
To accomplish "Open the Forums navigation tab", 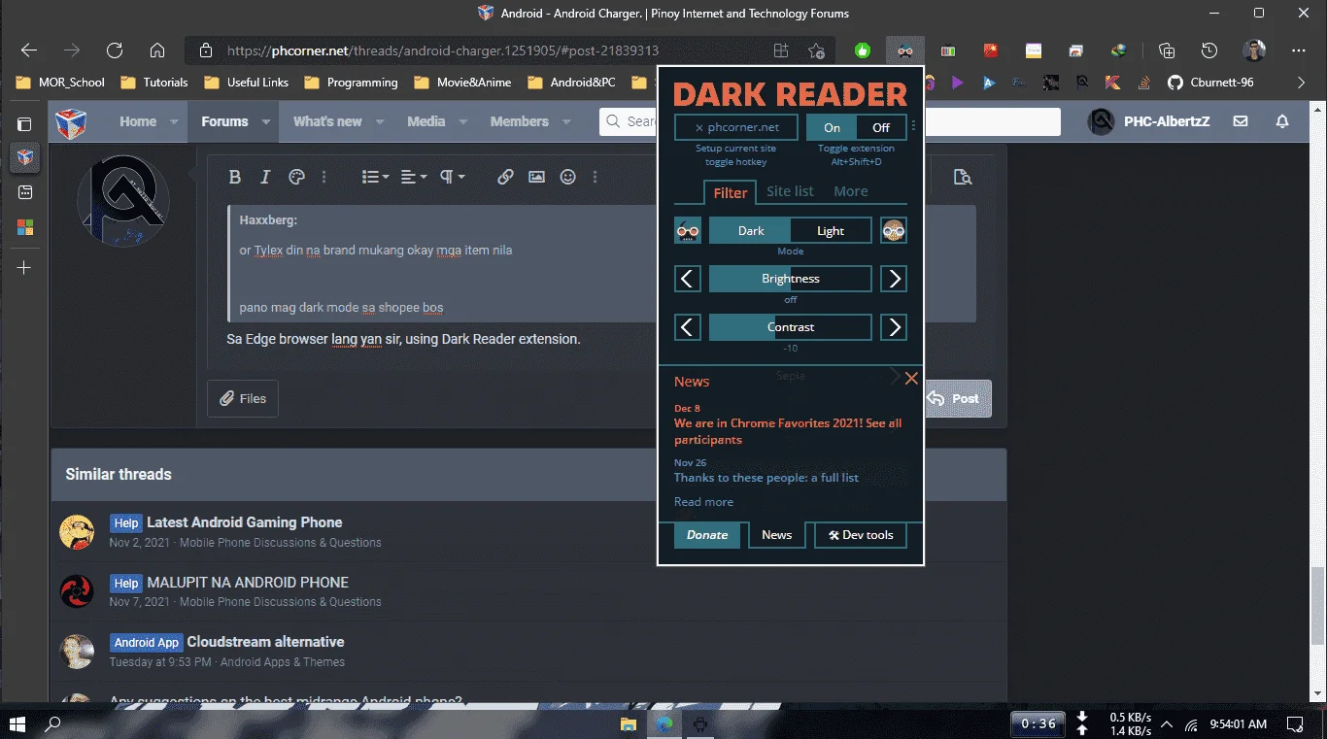I will pos(224,121).
